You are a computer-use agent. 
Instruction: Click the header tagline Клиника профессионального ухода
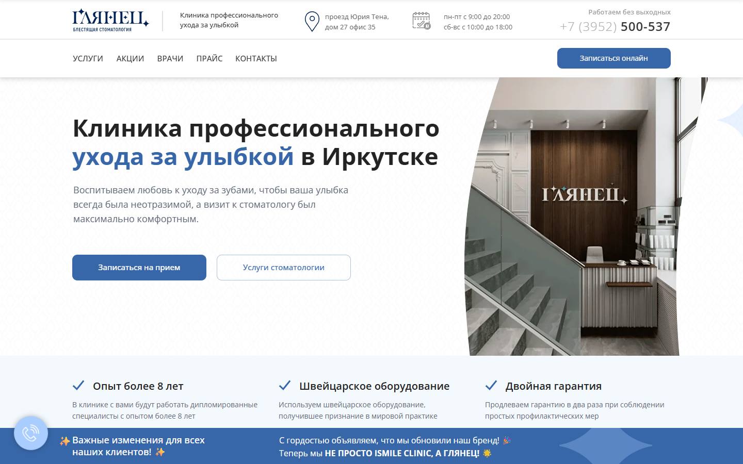229,20
